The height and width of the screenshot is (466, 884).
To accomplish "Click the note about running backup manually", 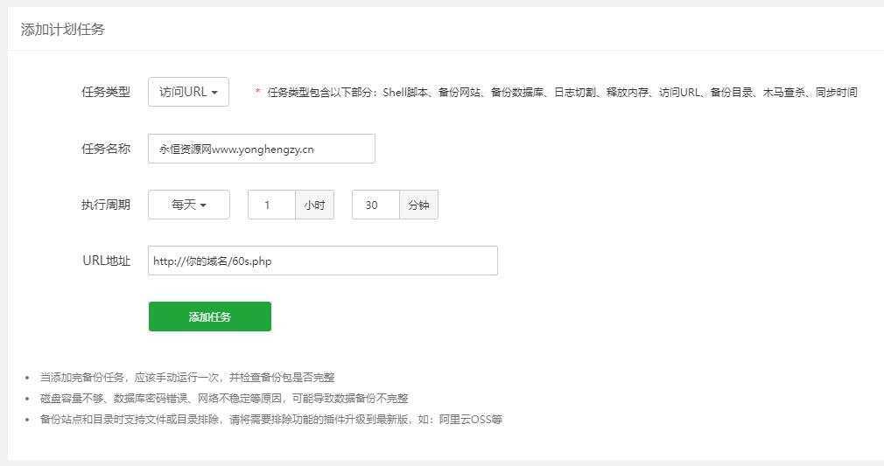I will pos(187,378).
